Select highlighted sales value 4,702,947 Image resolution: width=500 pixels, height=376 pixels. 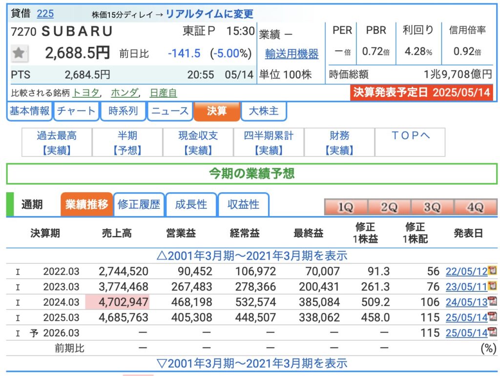124,302
